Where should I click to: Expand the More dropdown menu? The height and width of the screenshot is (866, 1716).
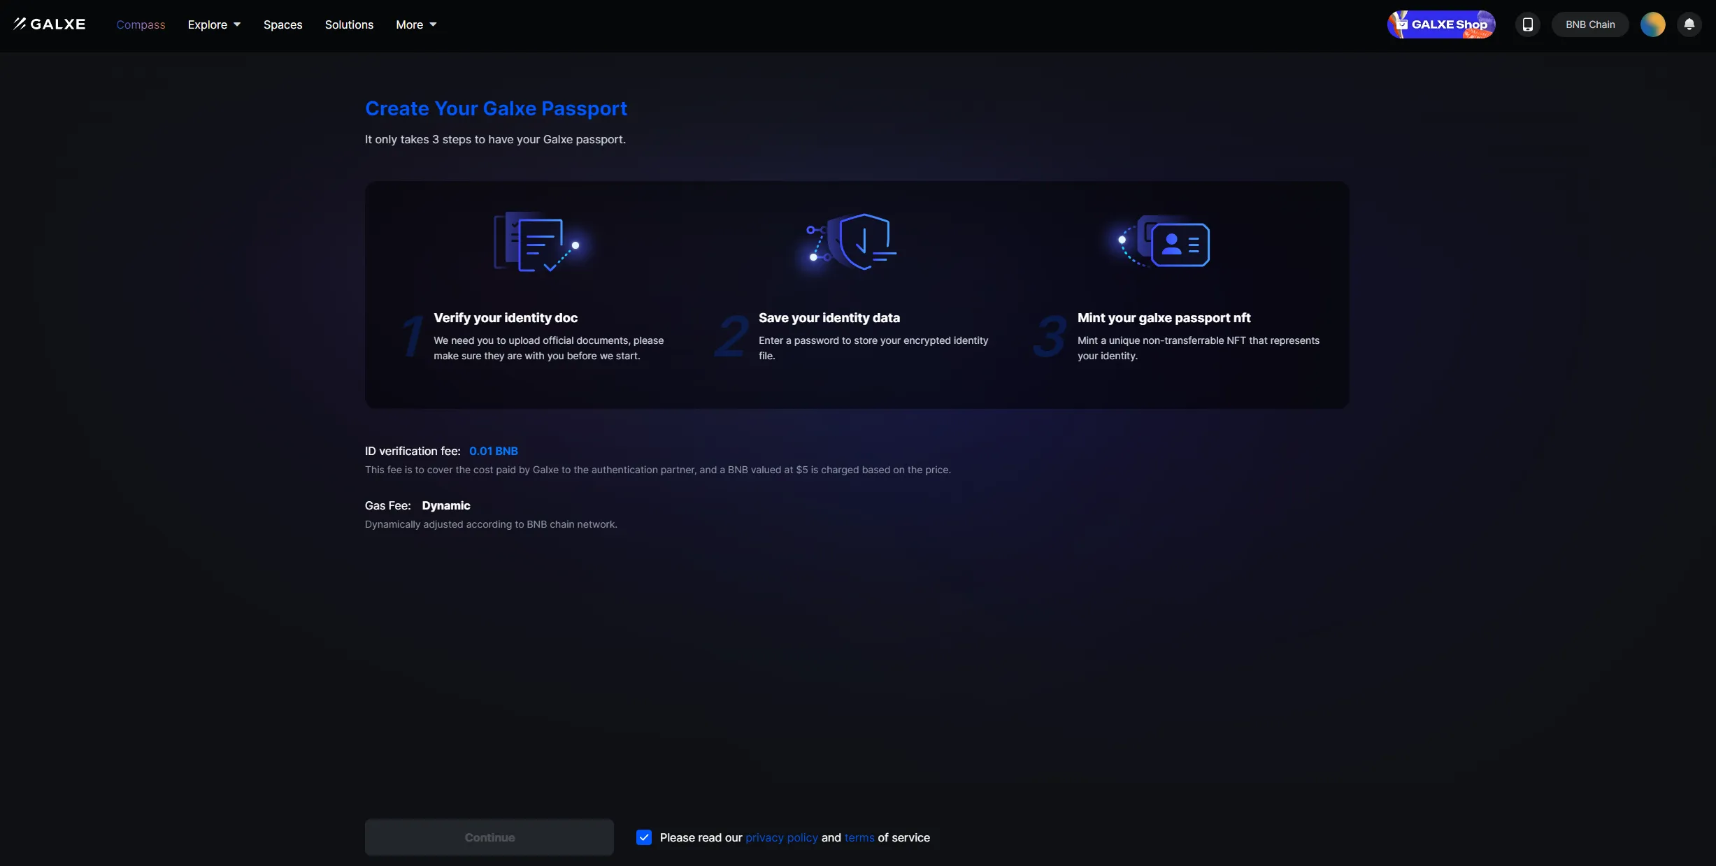click(416, 24)
